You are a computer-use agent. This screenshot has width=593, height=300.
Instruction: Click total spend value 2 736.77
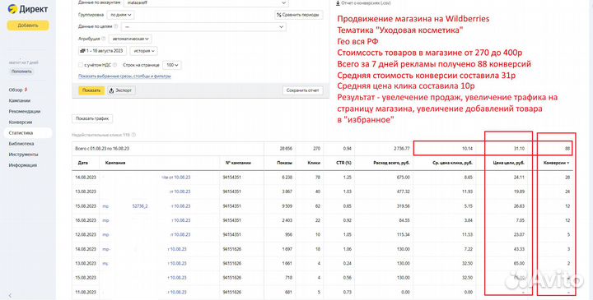402,149
